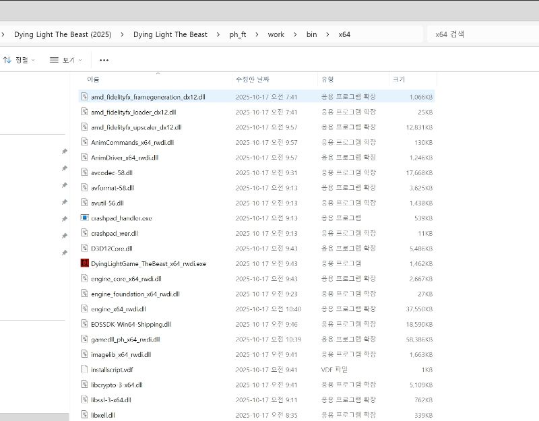Go to the bin folder in breadcrumb
This screenshot has width=539, height=421.
point(311,34)
